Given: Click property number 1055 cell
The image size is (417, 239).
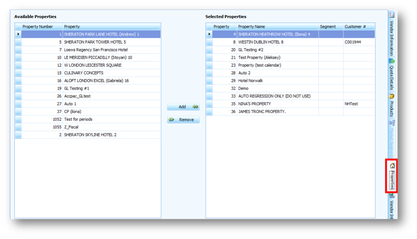Looking at the screenshot, I should pyautogui.click(x=42, y=127).
